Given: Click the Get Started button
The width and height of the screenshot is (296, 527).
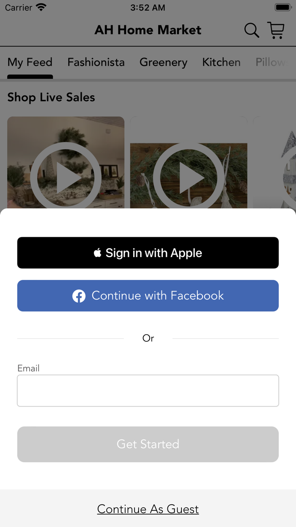Looking at the screenshot, I should 148,444.
